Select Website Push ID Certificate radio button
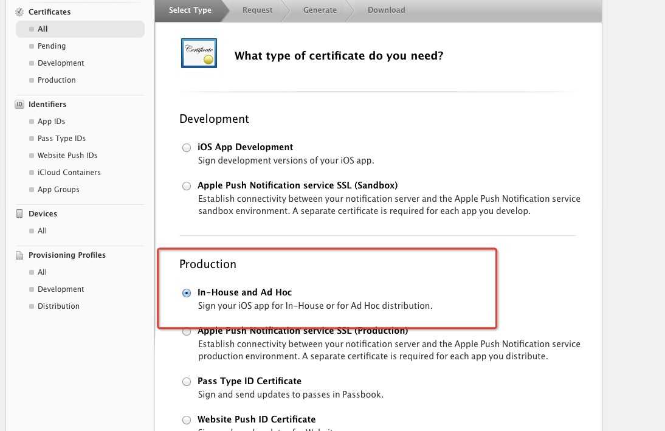Viewport: 665px width, 431px height. click(187, 420)
